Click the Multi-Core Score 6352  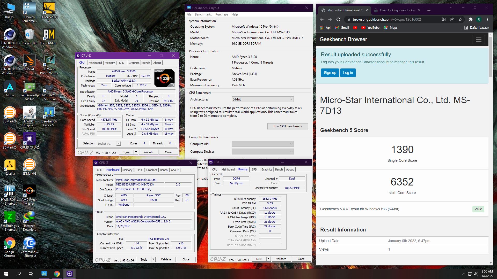point(402,182)
